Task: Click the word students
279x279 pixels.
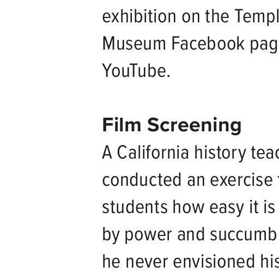Action: tap(135, 207)
